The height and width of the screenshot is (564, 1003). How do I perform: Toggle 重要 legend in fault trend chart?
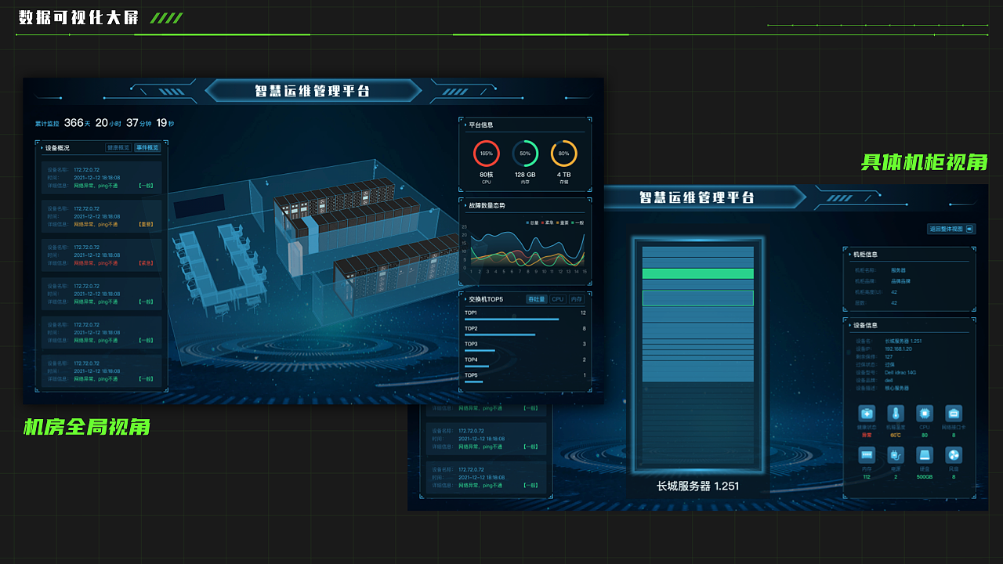[563, 223]
